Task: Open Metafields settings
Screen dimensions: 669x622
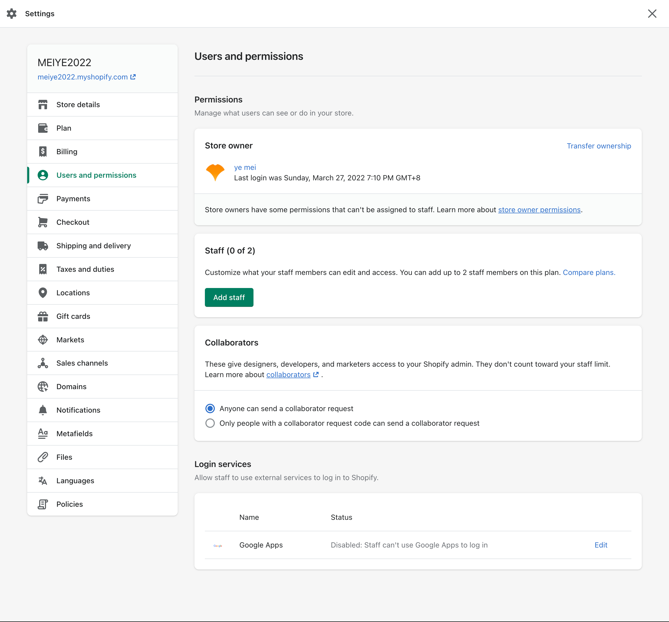Action: click(x=102, y=434)
